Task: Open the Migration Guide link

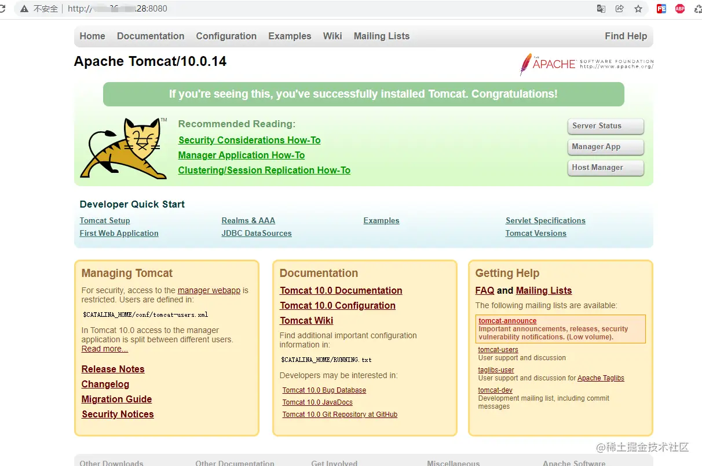Action: click(x=116, y=399)
